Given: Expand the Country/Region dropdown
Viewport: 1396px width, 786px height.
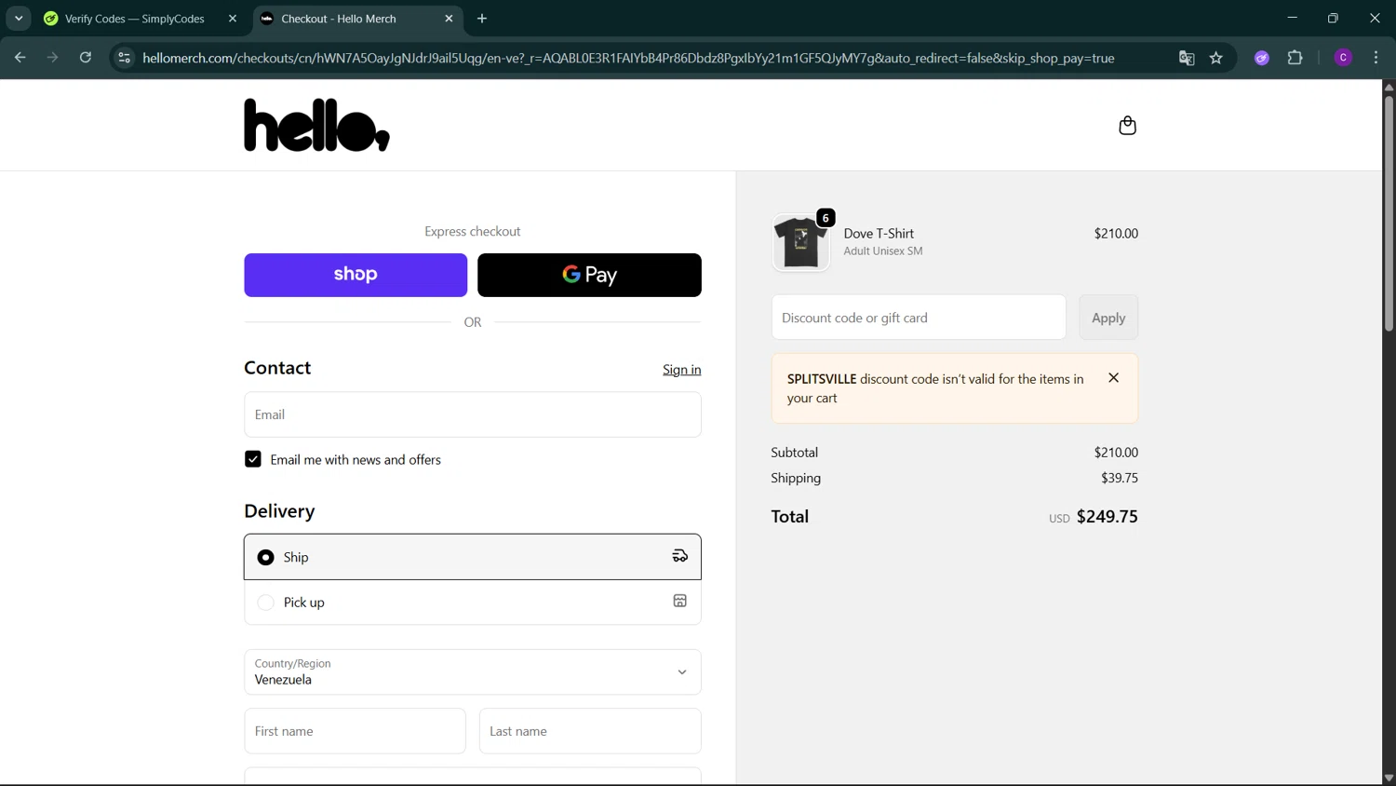Looking at the screenshot, I should (x=473, y=671).
